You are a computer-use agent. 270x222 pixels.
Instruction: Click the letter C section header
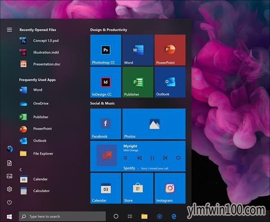(x=21, y=170)
